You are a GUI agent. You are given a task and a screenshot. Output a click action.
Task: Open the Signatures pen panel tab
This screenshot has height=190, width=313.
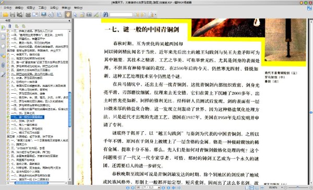click(x=3, y=74)
